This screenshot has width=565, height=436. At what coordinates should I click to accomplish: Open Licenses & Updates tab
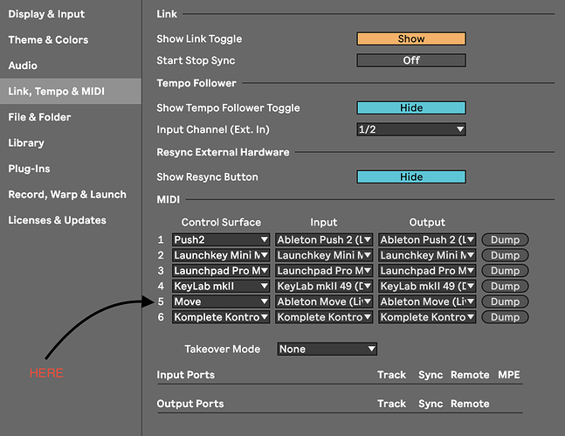57,220
